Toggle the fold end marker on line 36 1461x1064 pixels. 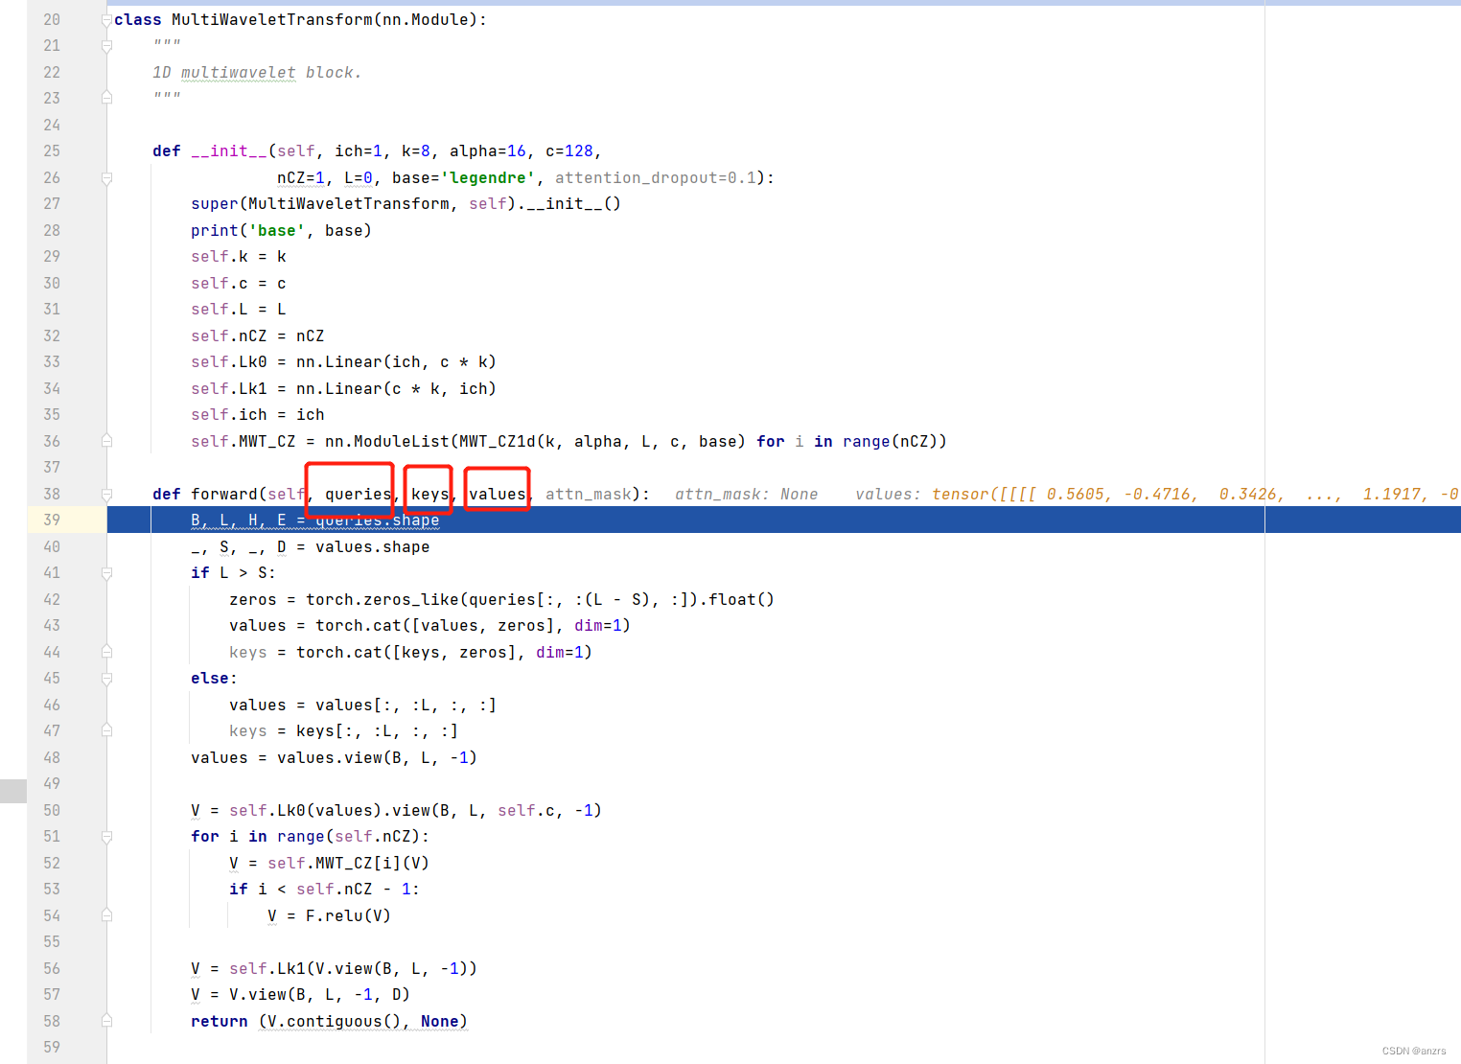click(106, 442)
